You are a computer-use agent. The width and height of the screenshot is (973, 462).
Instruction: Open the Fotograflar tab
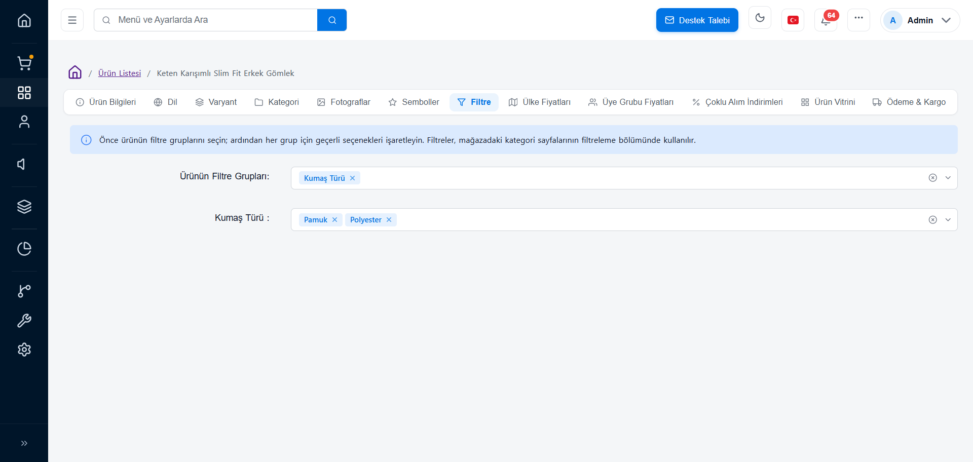tap(344, 102)
